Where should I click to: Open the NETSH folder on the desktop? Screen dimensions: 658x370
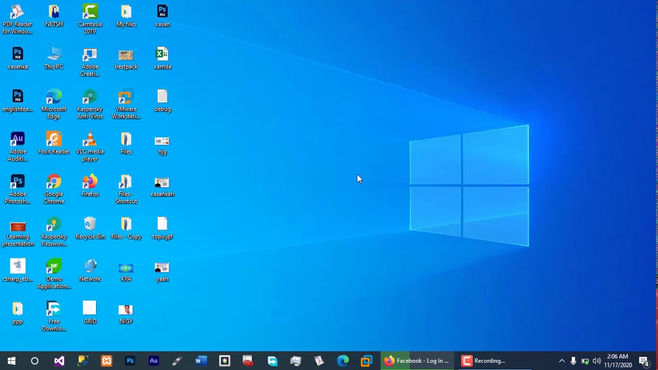point(54,16)
